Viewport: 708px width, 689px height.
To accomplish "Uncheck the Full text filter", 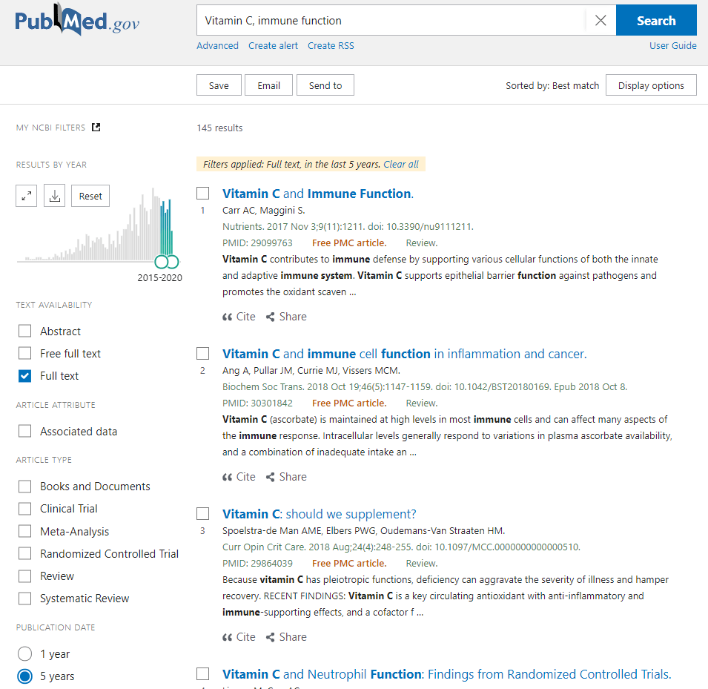I will pyautogui.click(x=24, y=376).
